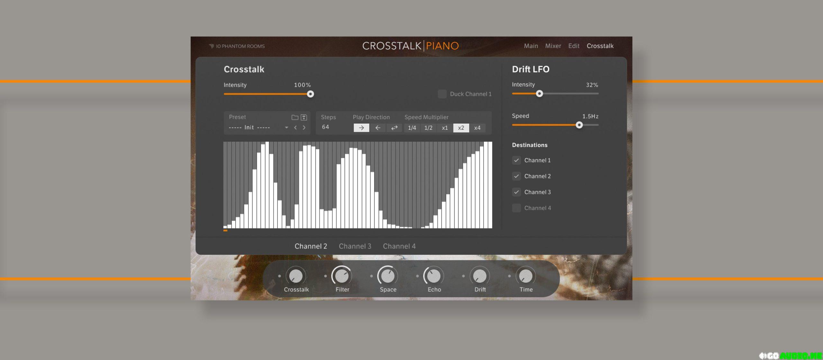Switch to the Mixer page
This screenshot has width=823, height=360.
coord(553,46)
